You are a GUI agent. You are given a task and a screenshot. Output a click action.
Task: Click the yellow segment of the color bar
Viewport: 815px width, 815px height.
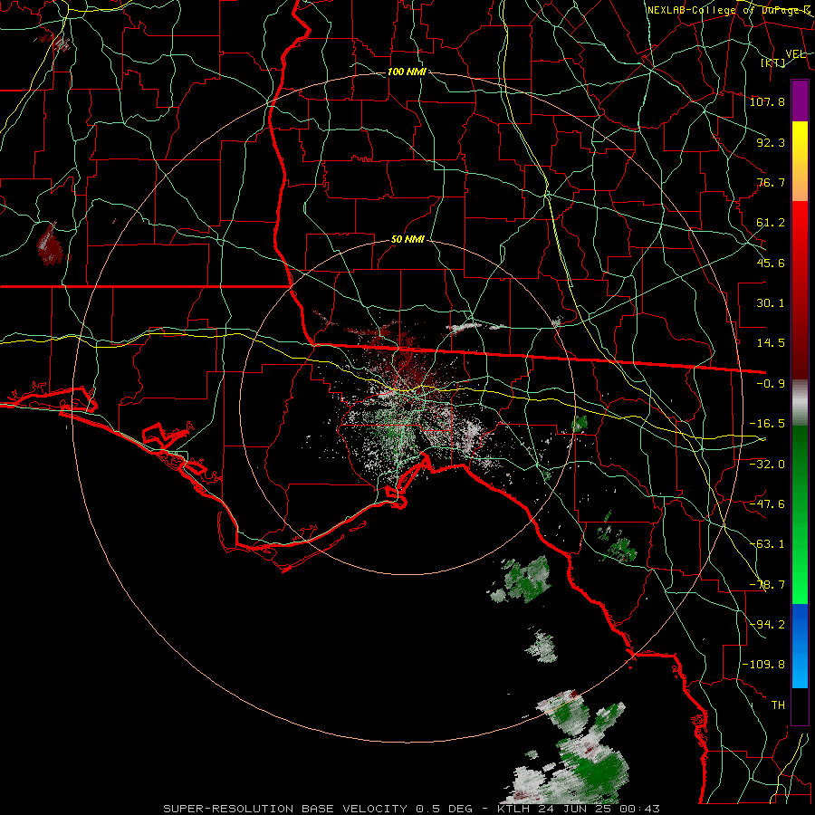coord(800,140)
